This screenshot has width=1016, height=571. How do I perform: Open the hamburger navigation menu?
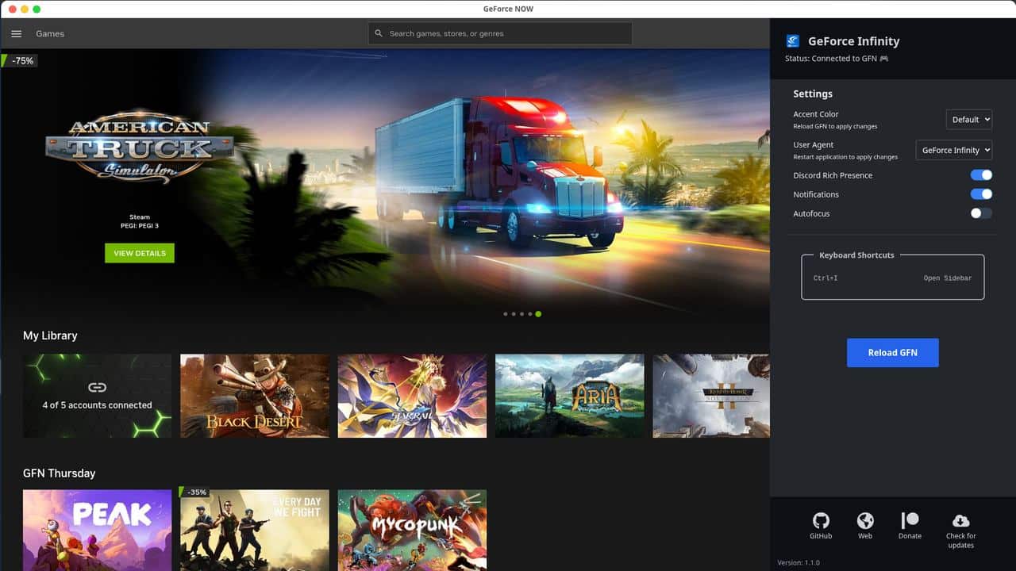coord(16,33)
